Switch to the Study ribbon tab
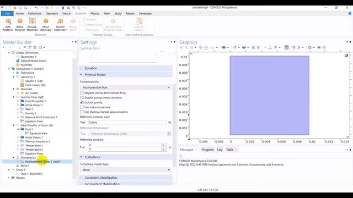This screenshot has width=353, height=198. point(118,13)
